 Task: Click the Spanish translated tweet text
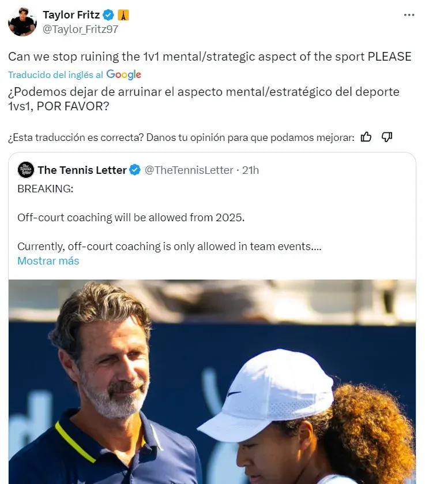[204, 99]
